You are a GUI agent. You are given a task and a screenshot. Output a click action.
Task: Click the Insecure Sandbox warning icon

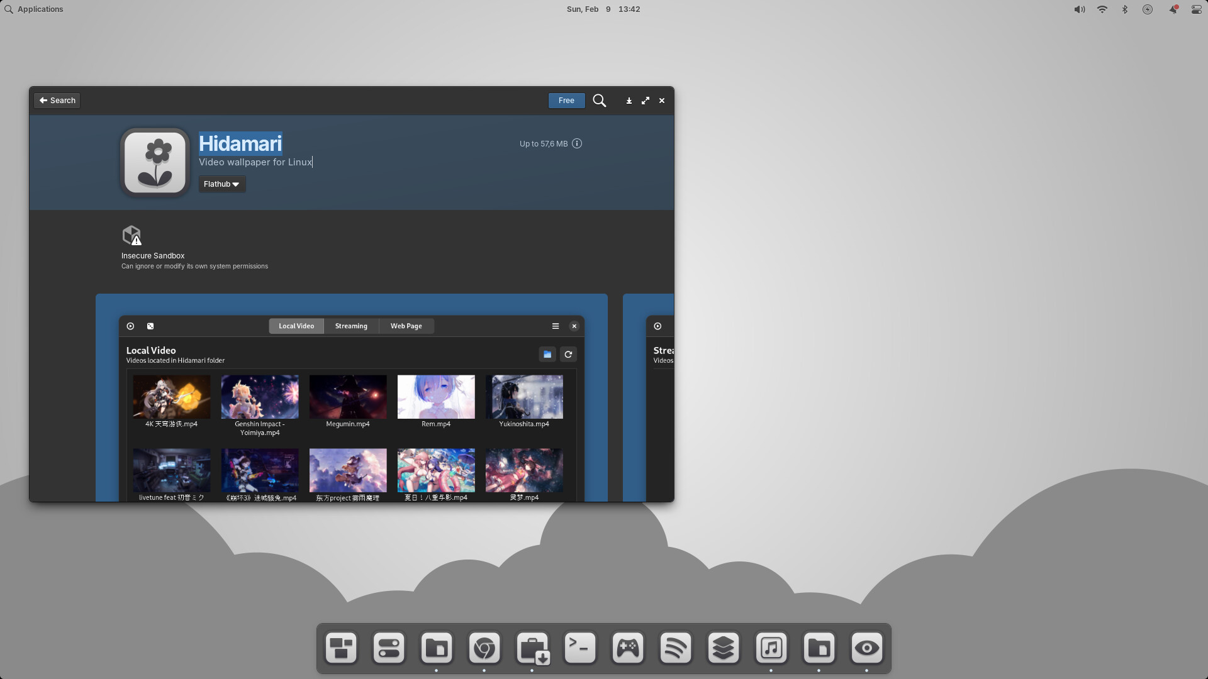[131, 236]
